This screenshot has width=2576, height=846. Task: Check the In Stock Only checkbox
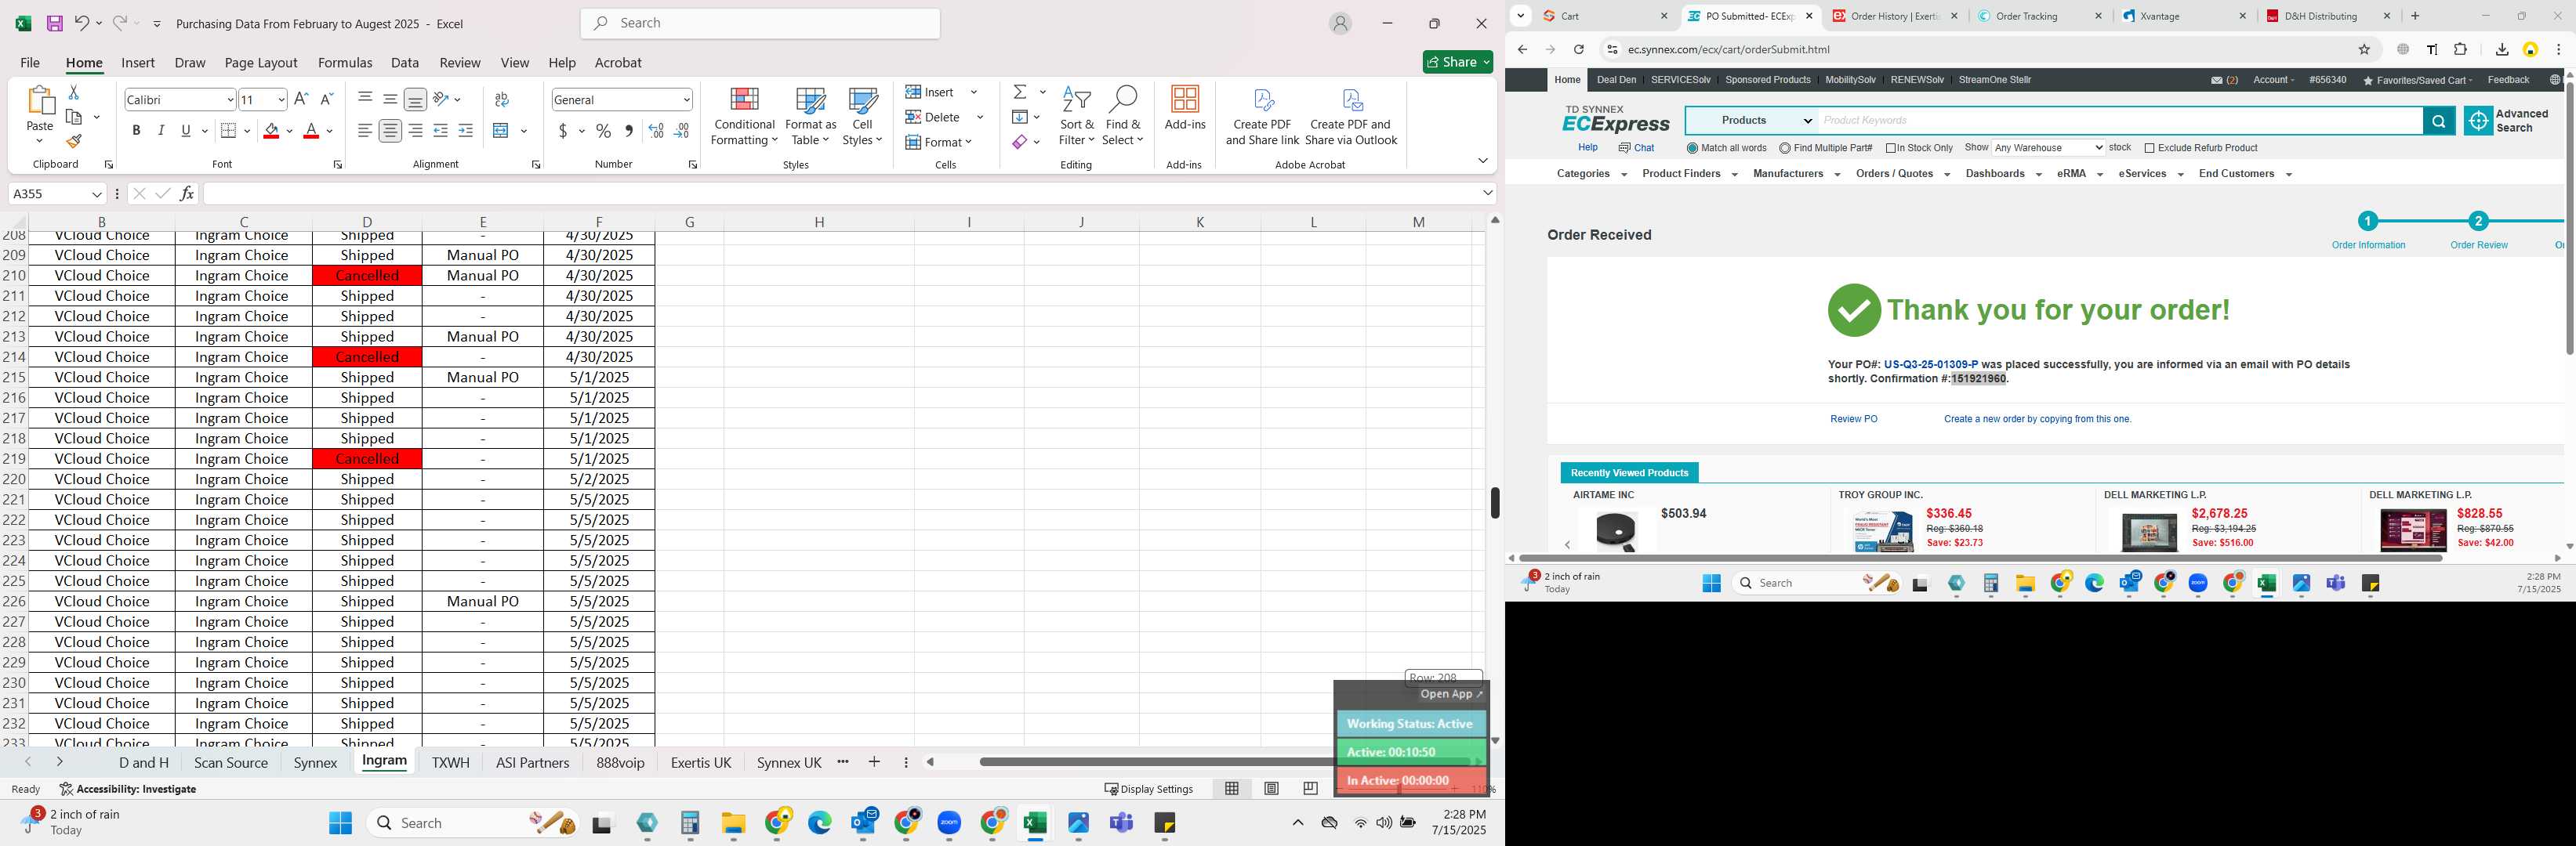tap(1891, 148)
